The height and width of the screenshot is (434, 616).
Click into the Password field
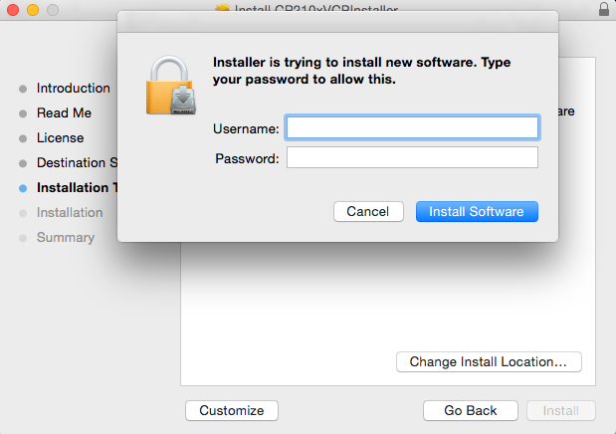[x=412, y=158]
